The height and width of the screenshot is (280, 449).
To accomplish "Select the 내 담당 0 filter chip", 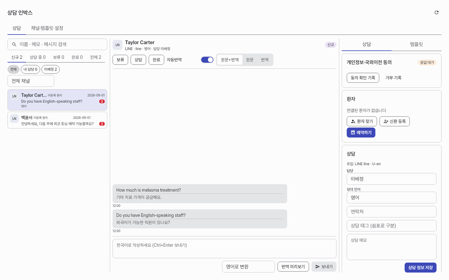I will pos(30,69).
